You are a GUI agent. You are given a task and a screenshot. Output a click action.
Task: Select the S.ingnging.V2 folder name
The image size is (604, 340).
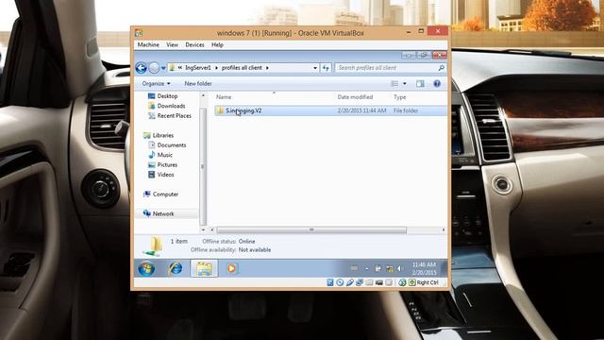(243, 110)
